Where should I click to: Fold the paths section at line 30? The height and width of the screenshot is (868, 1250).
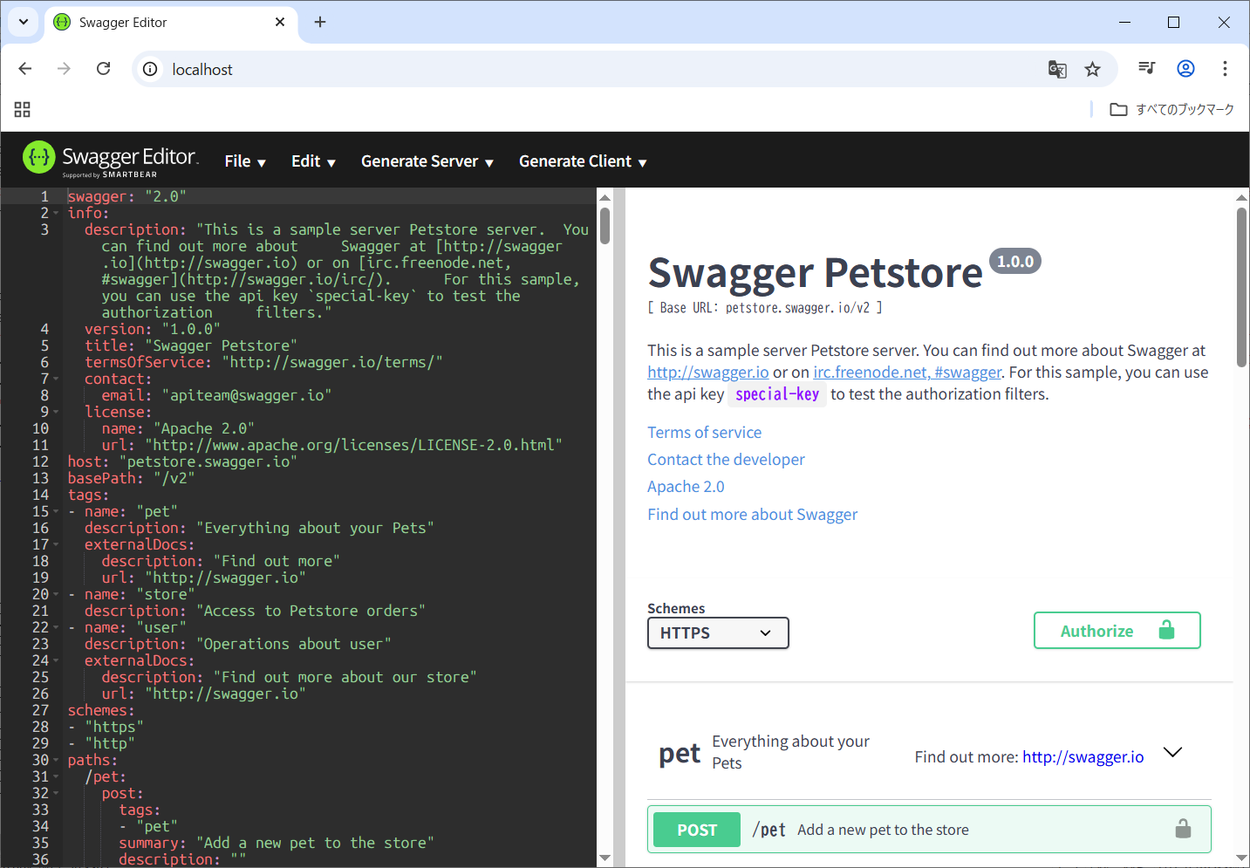(57, 761)
